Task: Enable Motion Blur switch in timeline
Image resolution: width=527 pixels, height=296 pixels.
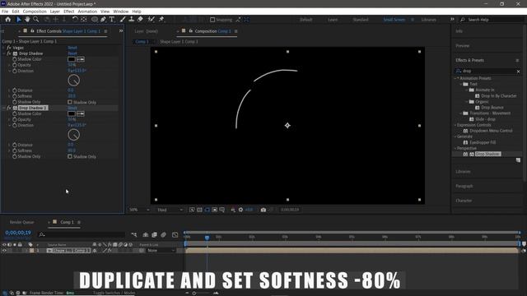Action: pos(163,234)
